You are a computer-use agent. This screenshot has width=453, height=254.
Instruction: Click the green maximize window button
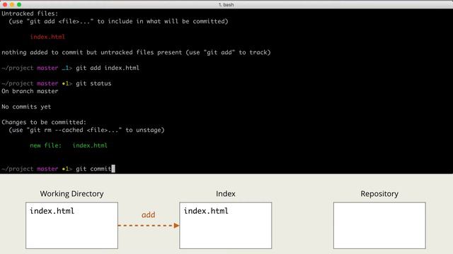coord(19,4)
